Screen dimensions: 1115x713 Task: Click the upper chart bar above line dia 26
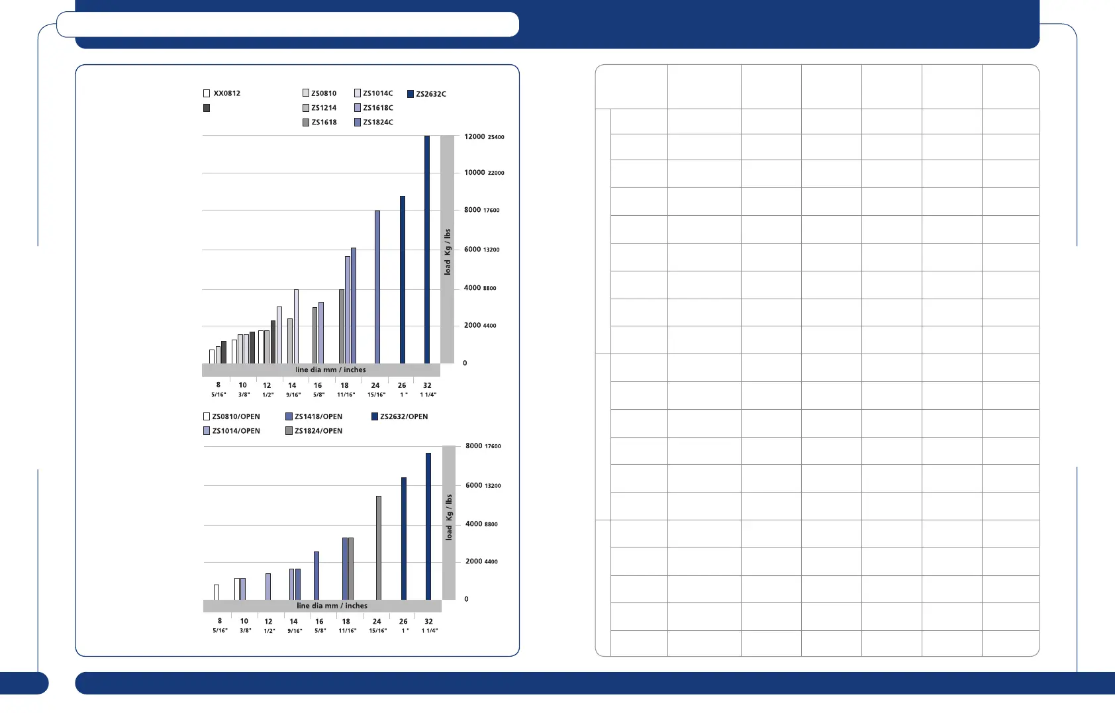[403, 279]
